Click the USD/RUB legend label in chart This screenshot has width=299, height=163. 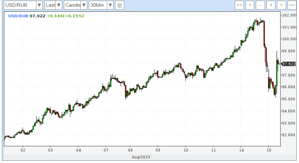(18, 16)
